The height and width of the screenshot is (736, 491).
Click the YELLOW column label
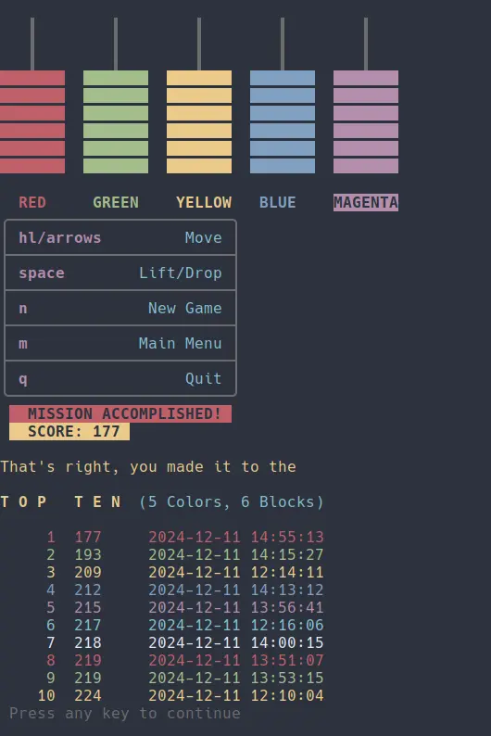(204, 202)
